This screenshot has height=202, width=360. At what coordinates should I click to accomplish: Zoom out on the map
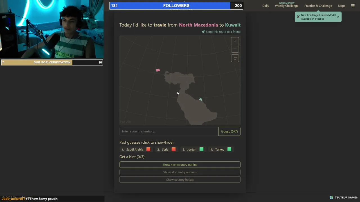pyautogui.click(x=235, y=49)
